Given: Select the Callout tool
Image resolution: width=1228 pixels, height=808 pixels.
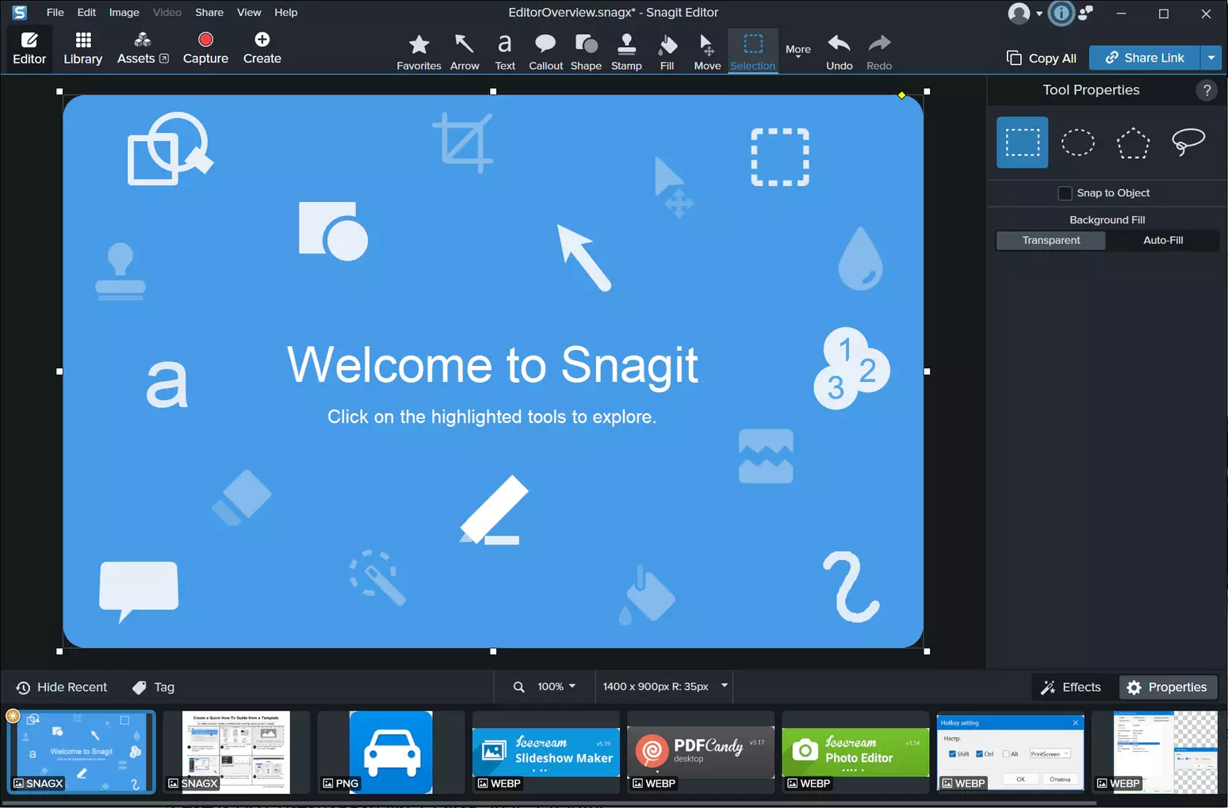Looking at the screenshot, I should click(x=545, y=51).
